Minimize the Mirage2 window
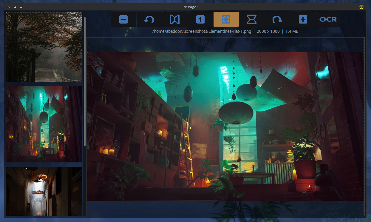Screen dimensions: 371x222 click(x=21, y=7)
